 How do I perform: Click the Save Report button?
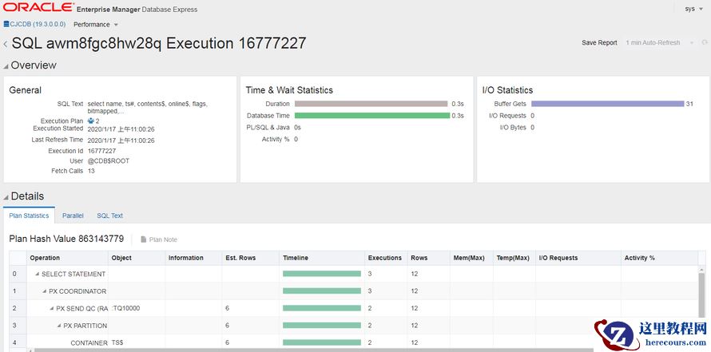pos(599,43)
